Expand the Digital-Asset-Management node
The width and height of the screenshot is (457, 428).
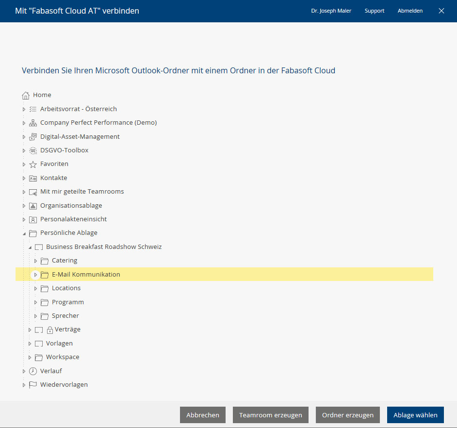click(24, 137)
